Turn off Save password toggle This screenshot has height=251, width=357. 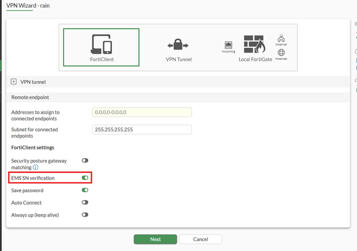[x=85, y=190]
